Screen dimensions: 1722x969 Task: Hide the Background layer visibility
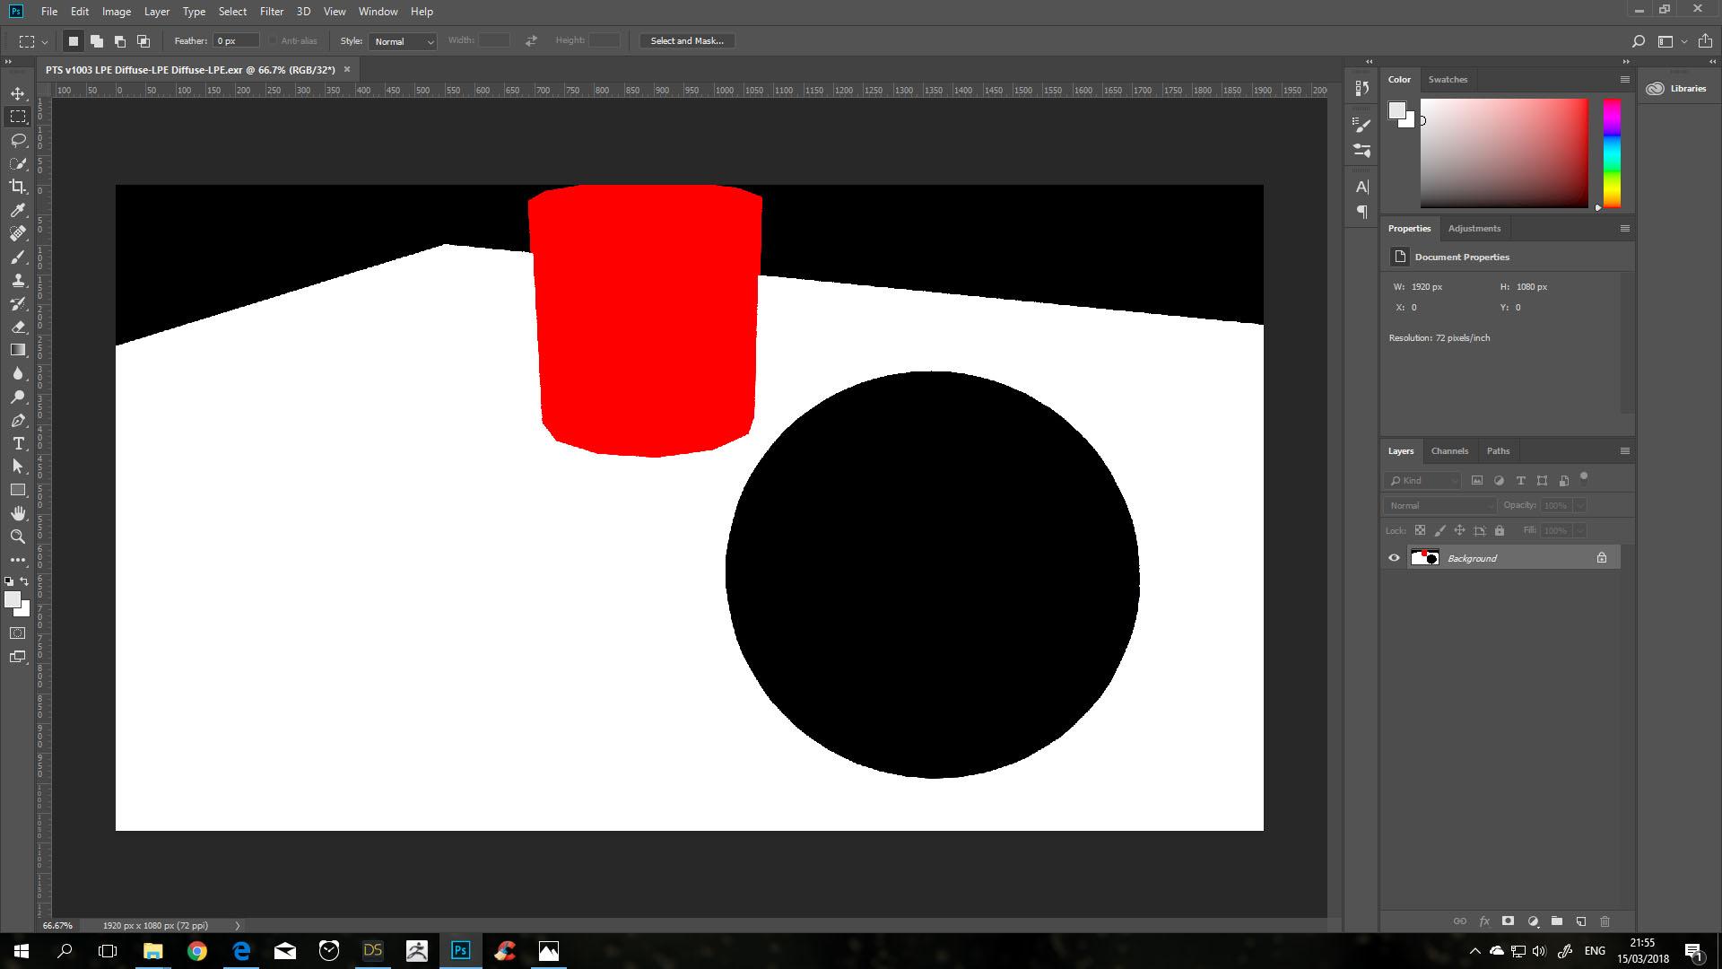click(1394, 558)
